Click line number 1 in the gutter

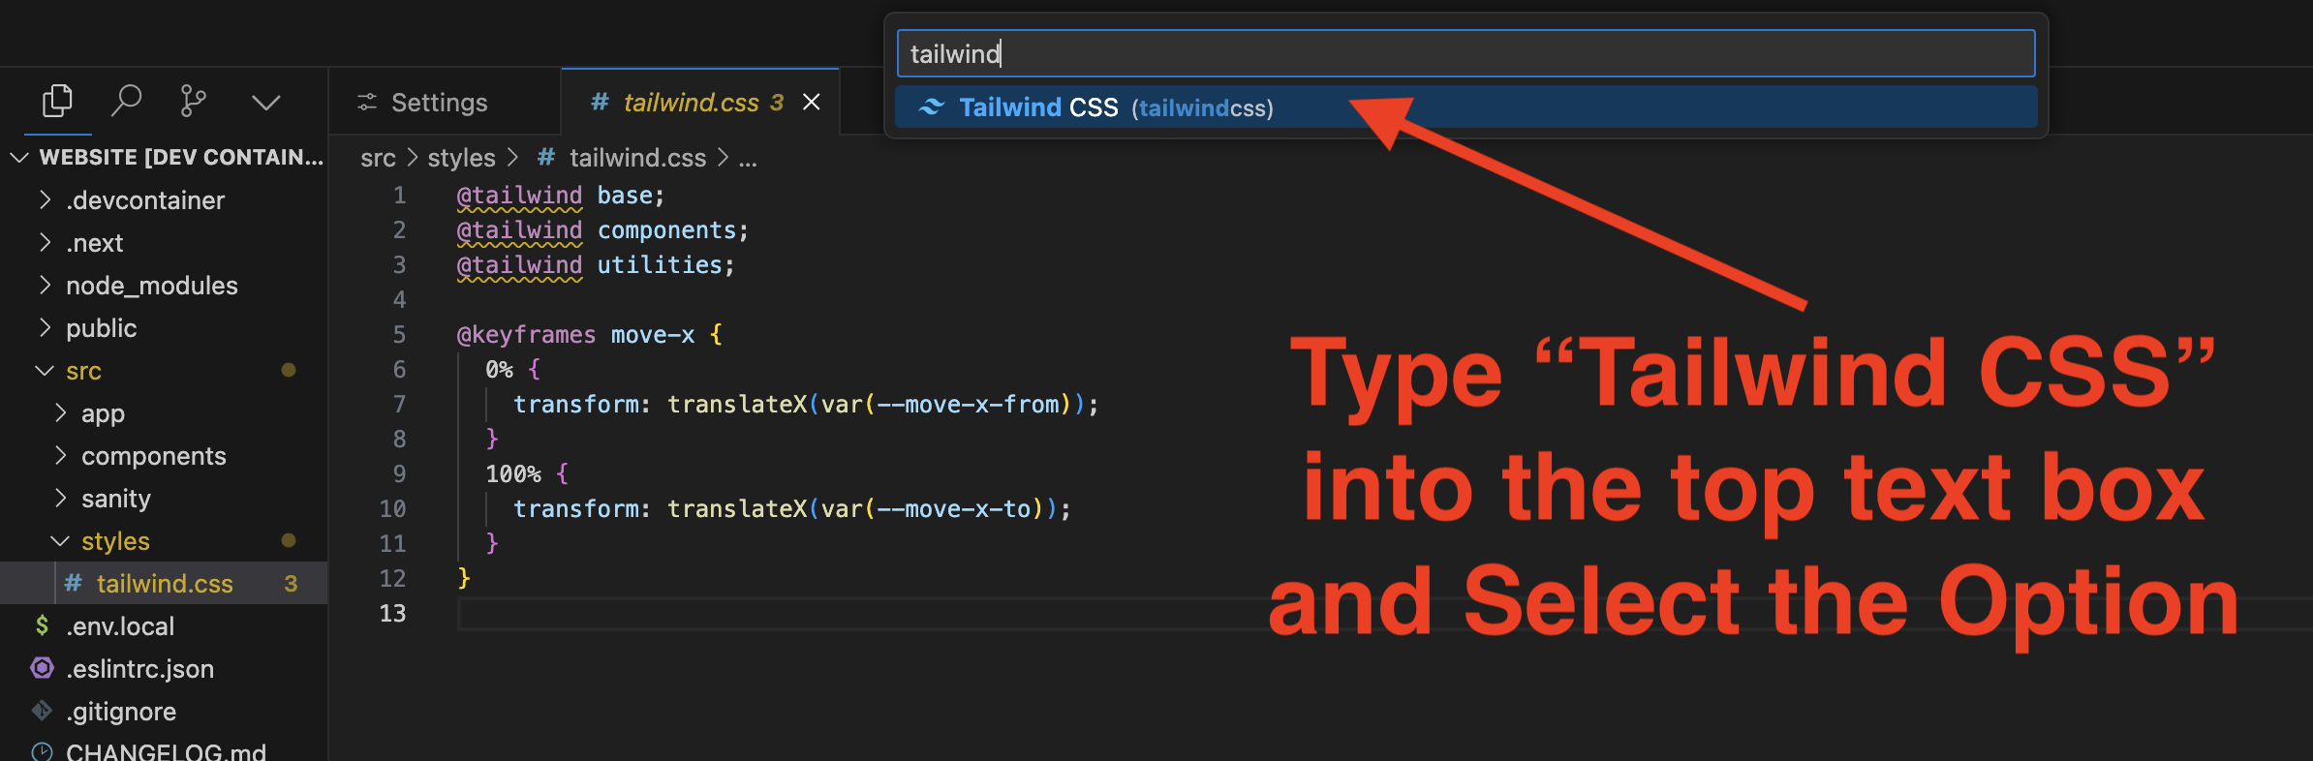399,196
